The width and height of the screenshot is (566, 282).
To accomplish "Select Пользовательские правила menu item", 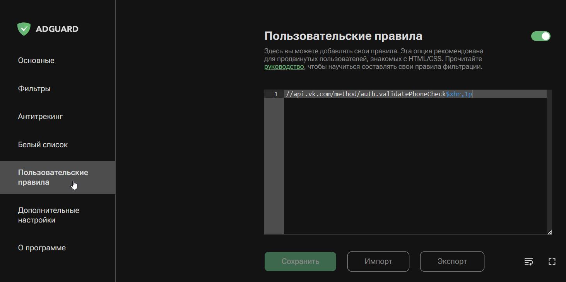I will (x=58, y=177).
